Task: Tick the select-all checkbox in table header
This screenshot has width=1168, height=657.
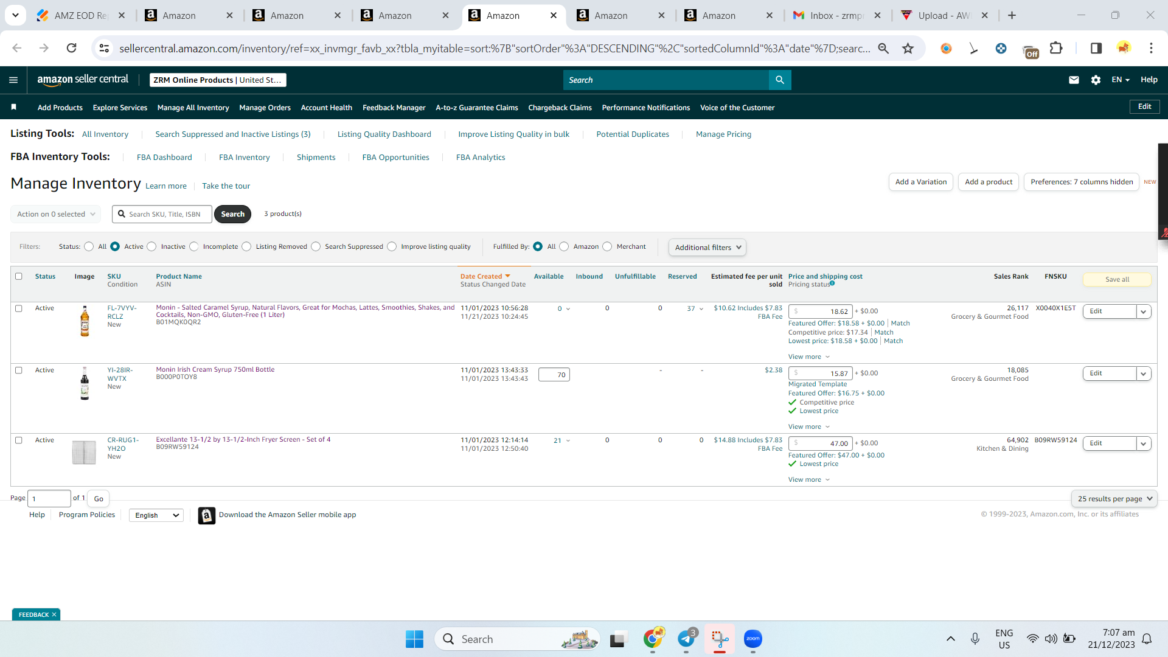Action: (19, 276)
